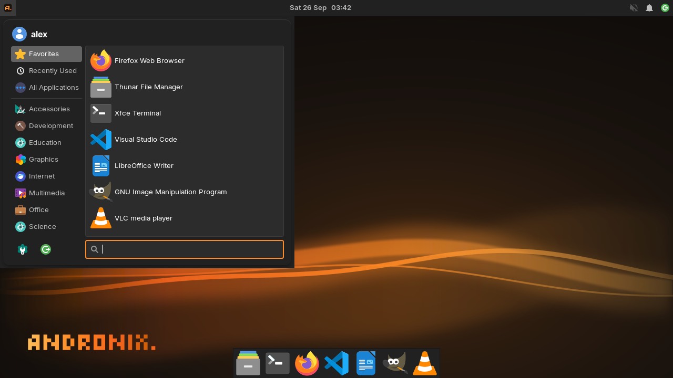673x378 pixels.
Task: Show the Multimedia category
Action: tap(46, 193)
